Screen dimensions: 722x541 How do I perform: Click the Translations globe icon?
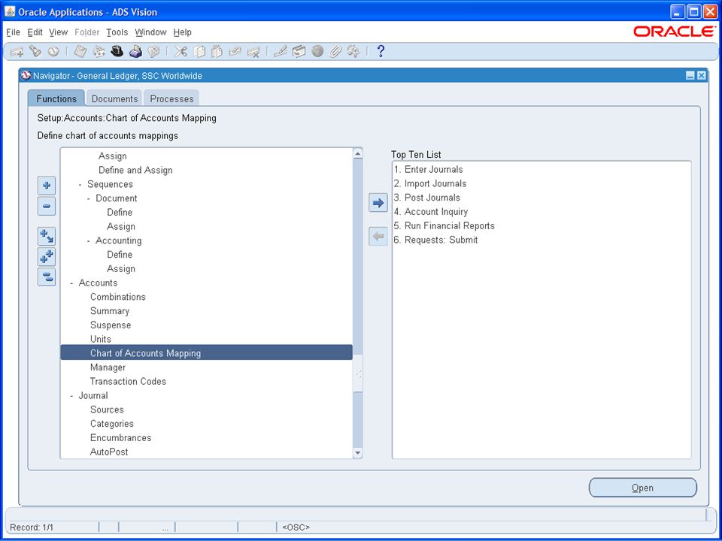point(317,52)
